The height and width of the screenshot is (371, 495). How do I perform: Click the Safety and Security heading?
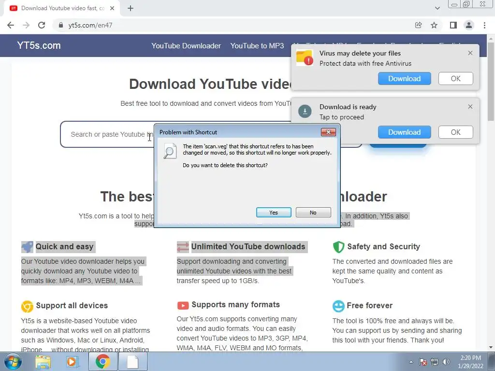(383, 246)
